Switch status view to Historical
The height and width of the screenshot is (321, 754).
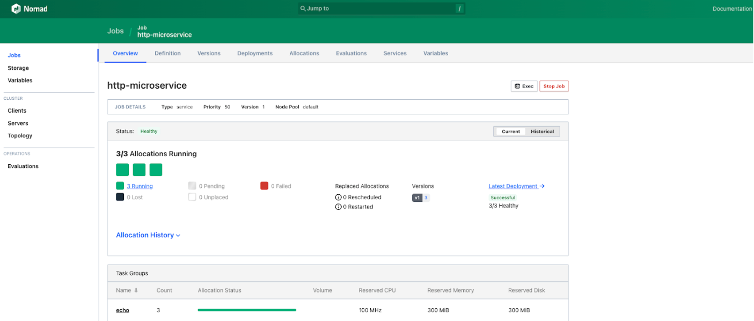coord(543,131)
